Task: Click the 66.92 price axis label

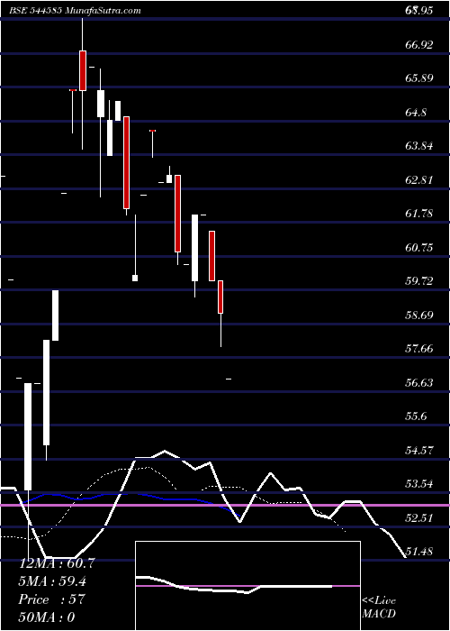Action: (x=419, y=45)
